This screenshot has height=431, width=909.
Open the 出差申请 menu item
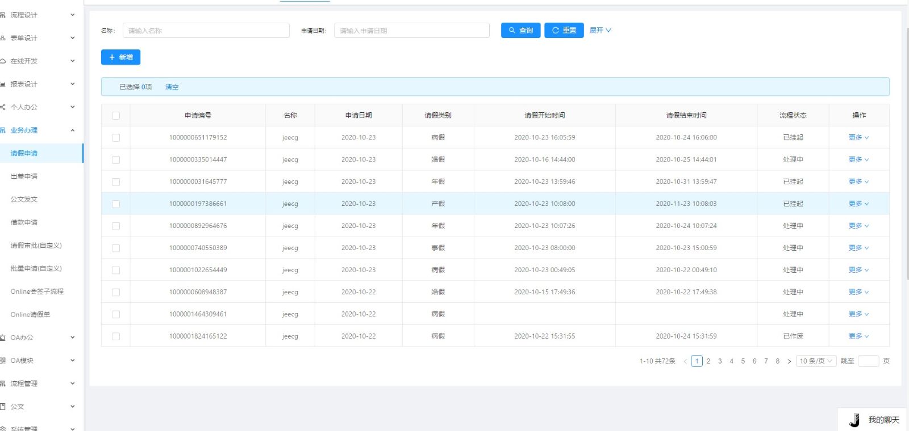[24, 176]
